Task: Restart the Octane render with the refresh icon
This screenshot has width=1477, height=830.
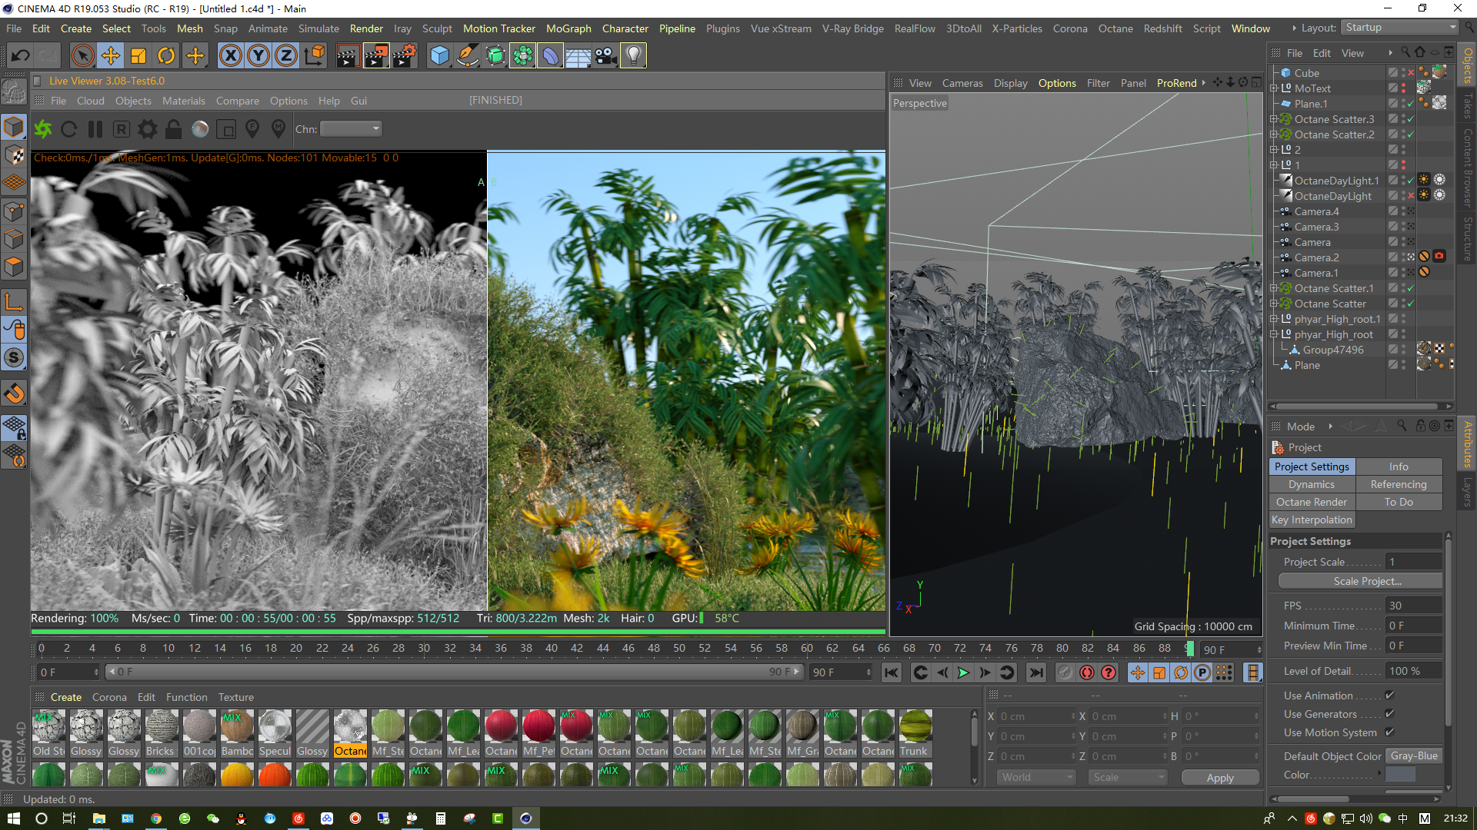Action: [68, 128]
